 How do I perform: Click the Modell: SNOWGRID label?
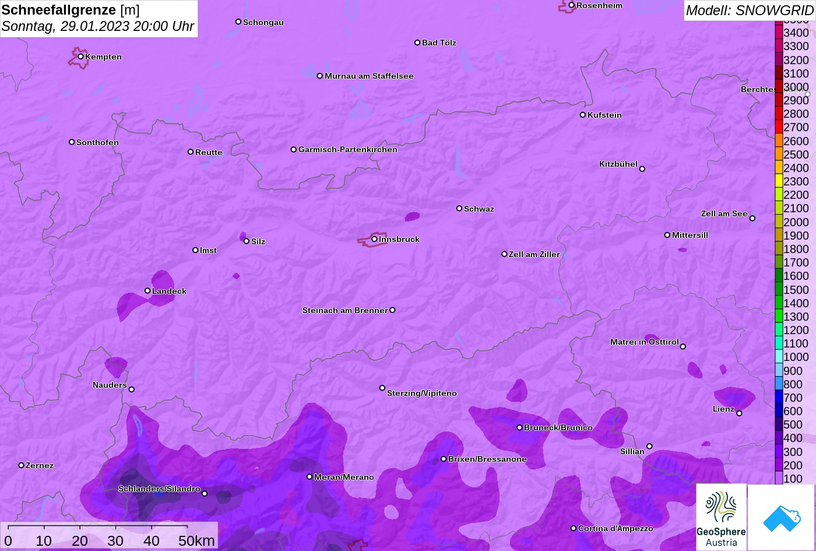750,10
